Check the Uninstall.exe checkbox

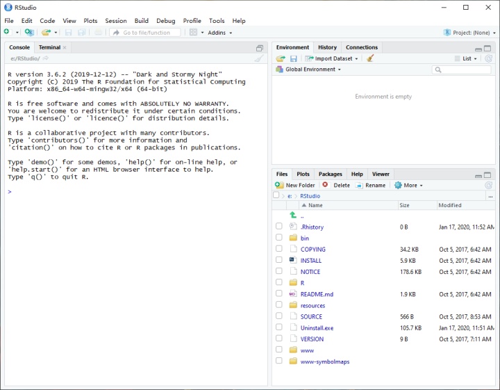(x=279, y=327)
